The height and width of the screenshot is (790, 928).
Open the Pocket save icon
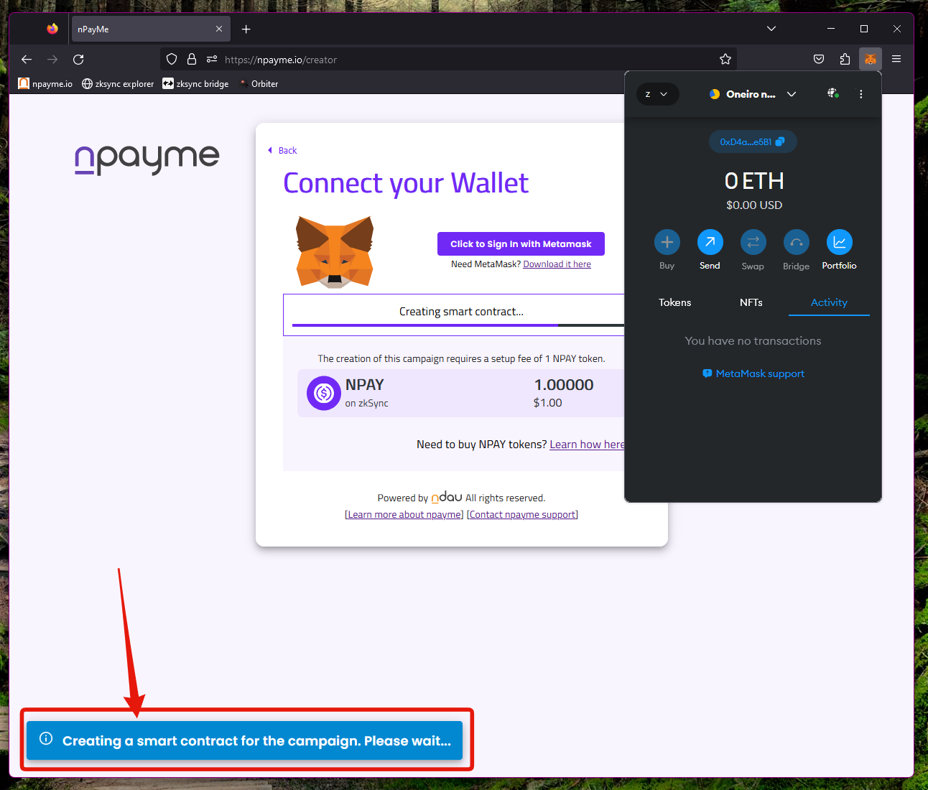pyautogui.click(x=819, y=60)
